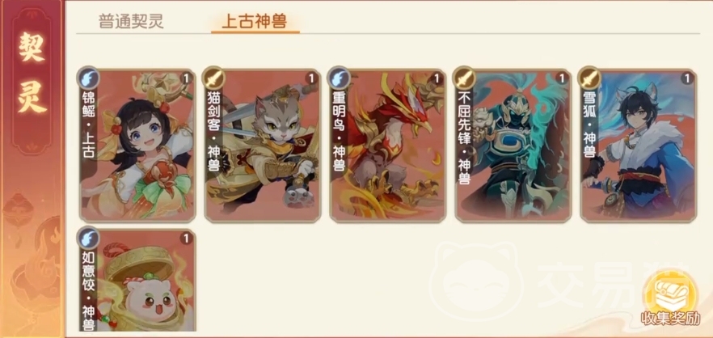Click the 收集奖励 label text
Image resolution: width=713 pixels, height=338 pixels.
point(671,319)
